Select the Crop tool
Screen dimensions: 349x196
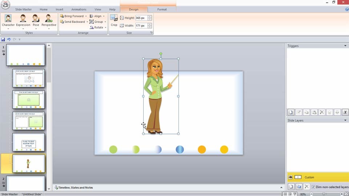click(x=114, y=21)
